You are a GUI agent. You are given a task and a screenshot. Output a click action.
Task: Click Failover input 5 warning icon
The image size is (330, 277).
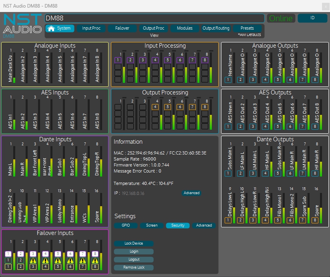pos(58,260)
